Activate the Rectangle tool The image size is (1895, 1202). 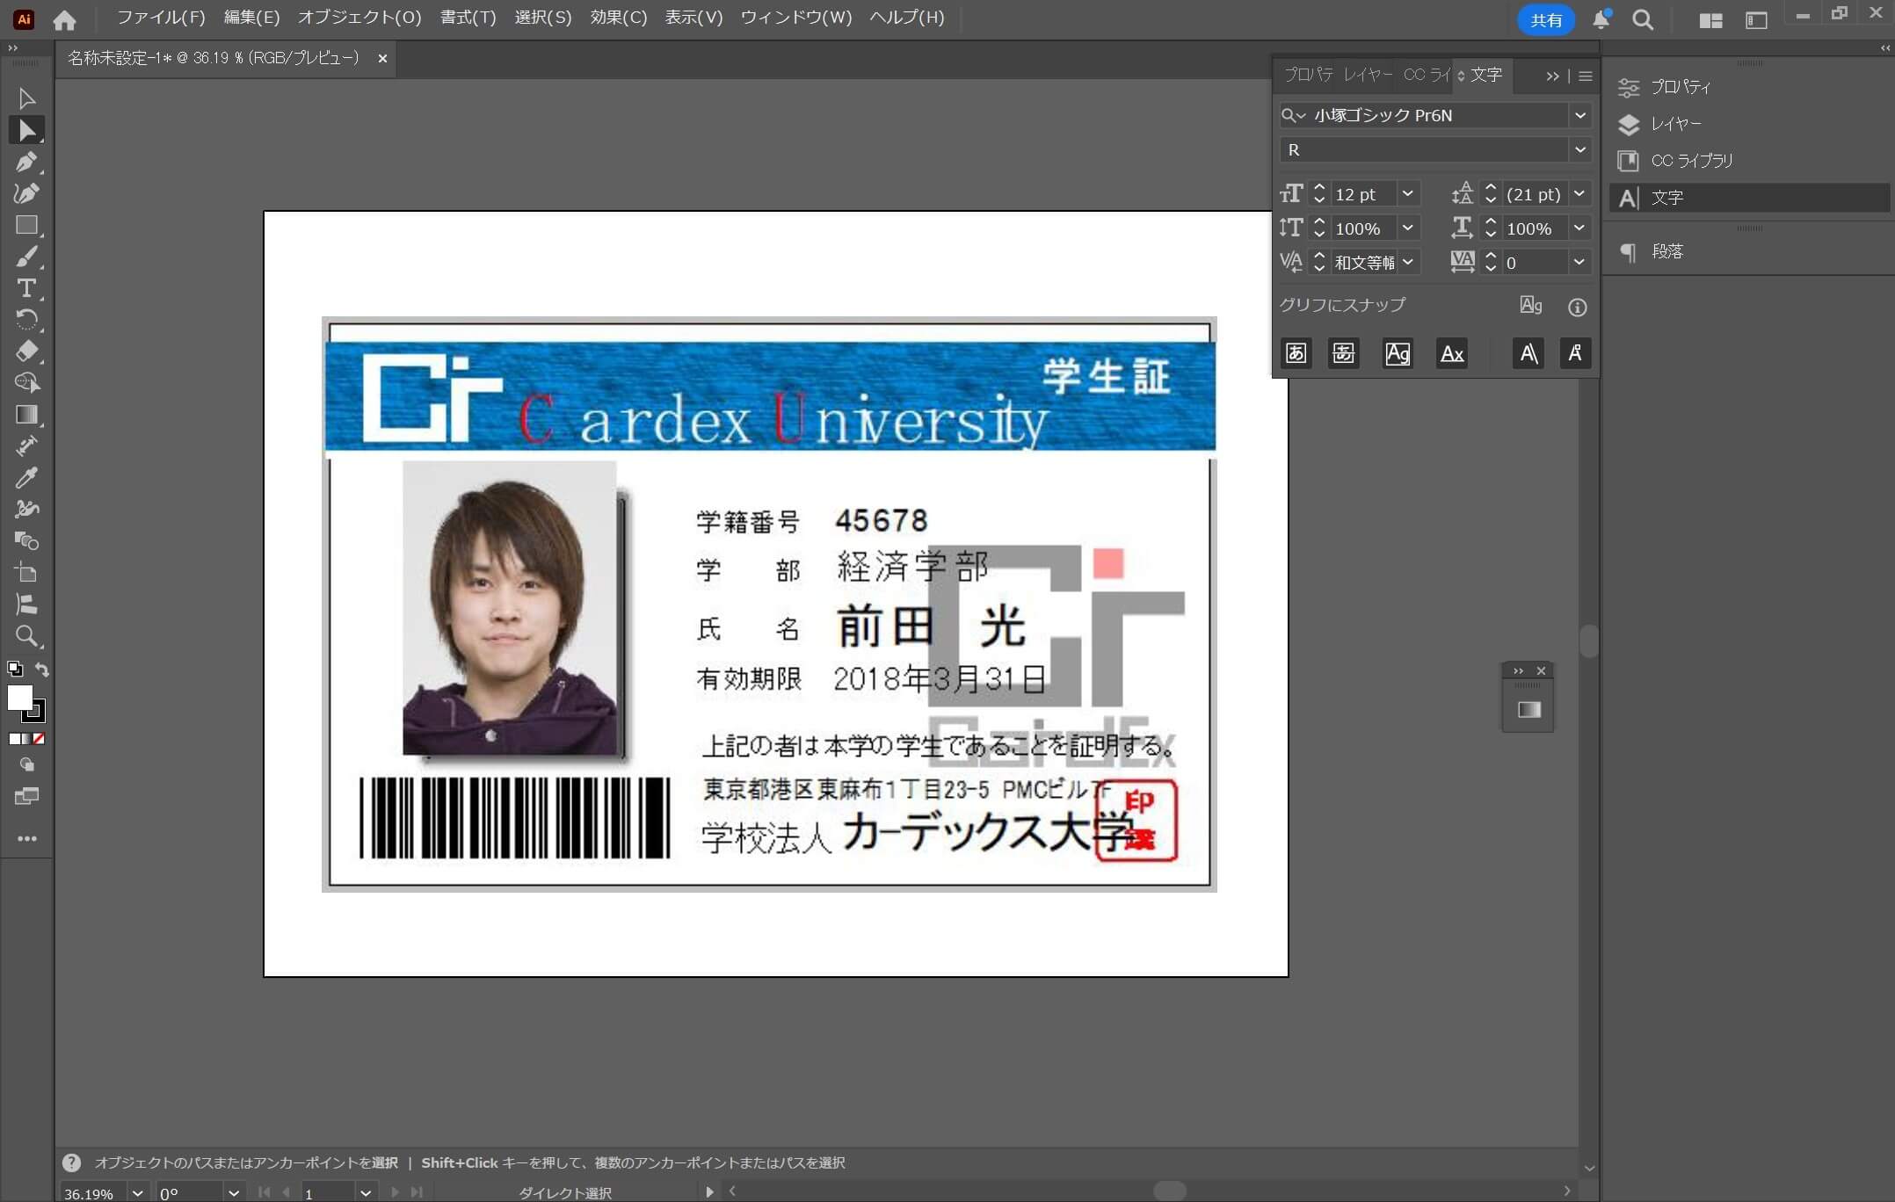tap(26, 226)
